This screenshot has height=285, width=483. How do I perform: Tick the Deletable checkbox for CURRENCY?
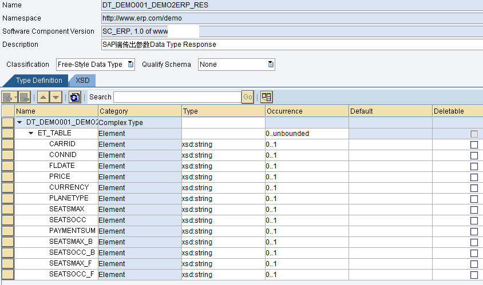point(474,188)
